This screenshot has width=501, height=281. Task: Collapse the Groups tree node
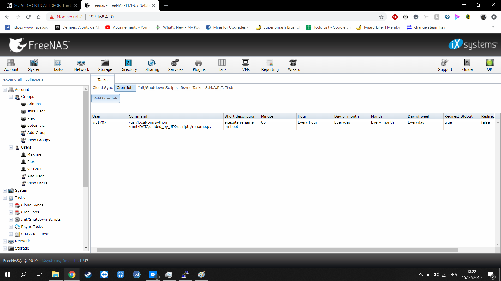tap(11, 97)
